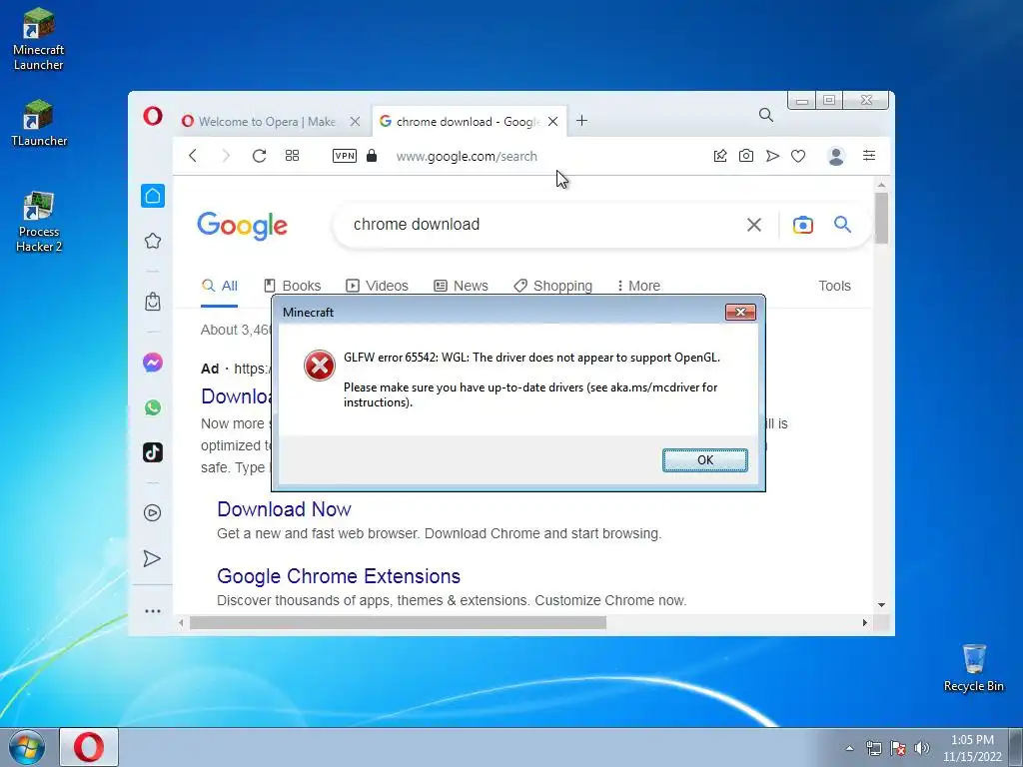Open WhatsApp in Opera sidebar

coord(153,407)
